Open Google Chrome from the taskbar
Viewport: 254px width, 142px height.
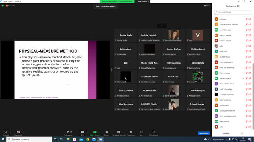point(87,139)
